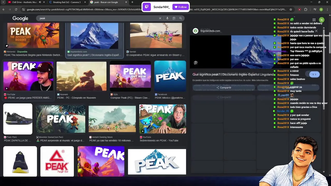Open Movistar GameClub Perú PEAK thumbnail
Screen dimensions: 331x186
tap(61, 119)
